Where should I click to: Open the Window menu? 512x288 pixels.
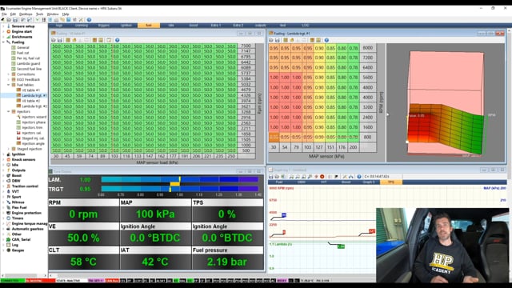(x=53, y=14)
